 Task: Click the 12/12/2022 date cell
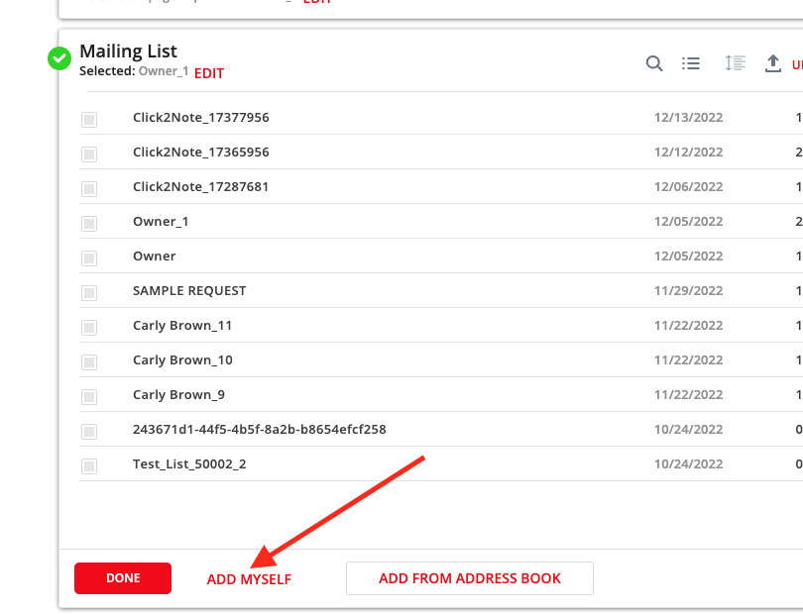pos(688,152)
